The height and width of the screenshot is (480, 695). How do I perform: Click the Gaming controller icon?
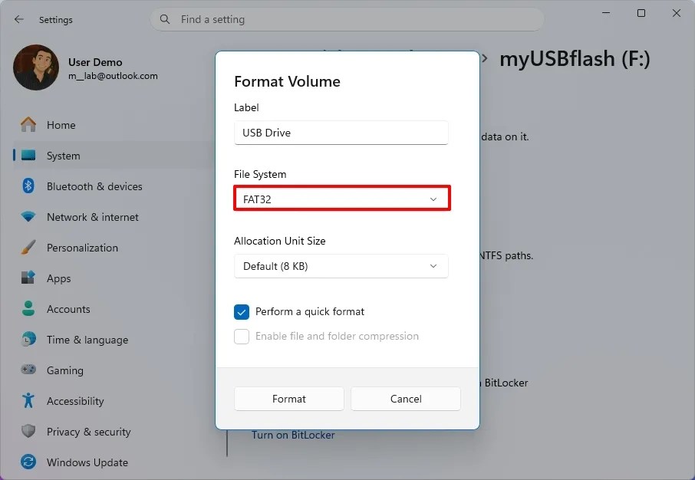click(x=28, y=370)
